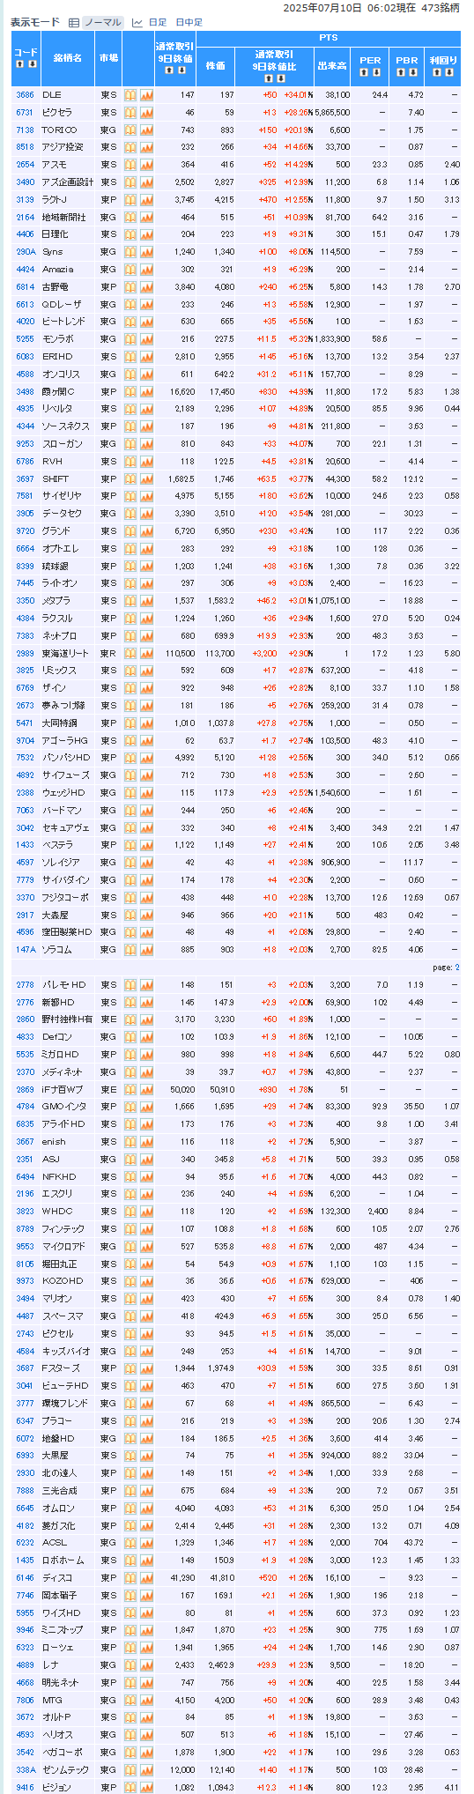Viewport: 474px width, 1794px height.
Task: Click the book icon for enish
Action: point(130,1141)
